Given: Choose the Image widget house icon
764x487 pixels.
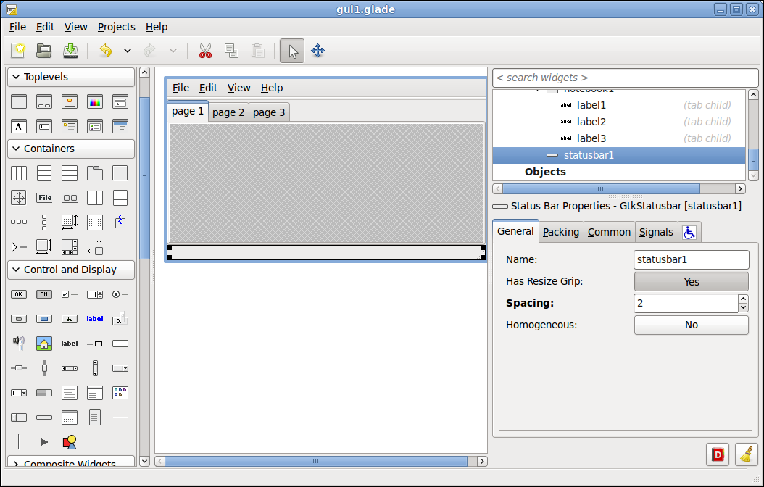Looking at the screenshot, I should pos(44,344).
